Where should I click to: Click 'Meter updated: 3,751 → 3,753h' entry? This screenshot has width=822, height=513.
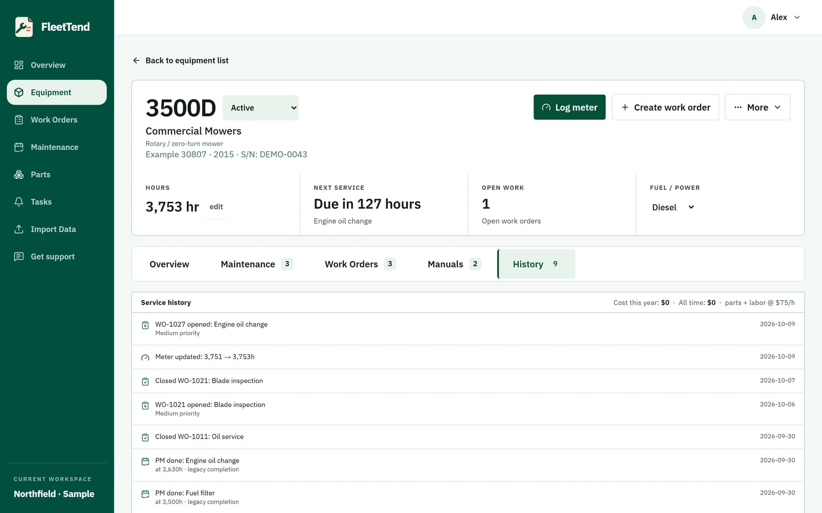(468, 357)
